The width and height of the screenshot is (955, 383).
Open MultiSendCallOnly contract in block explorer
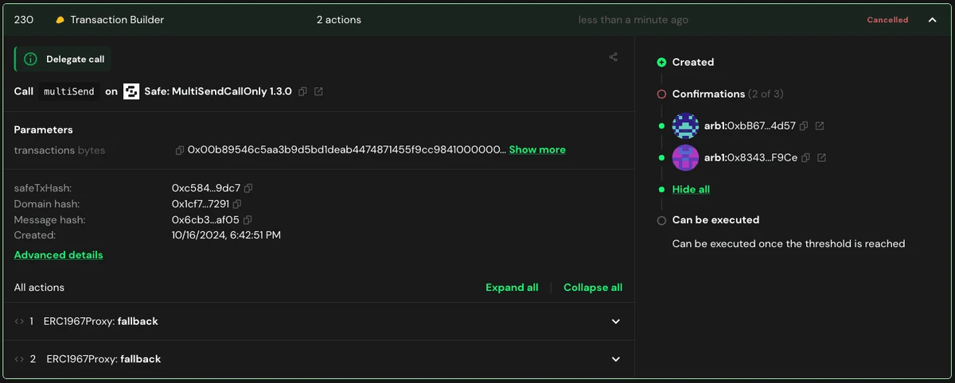point(318,91)
